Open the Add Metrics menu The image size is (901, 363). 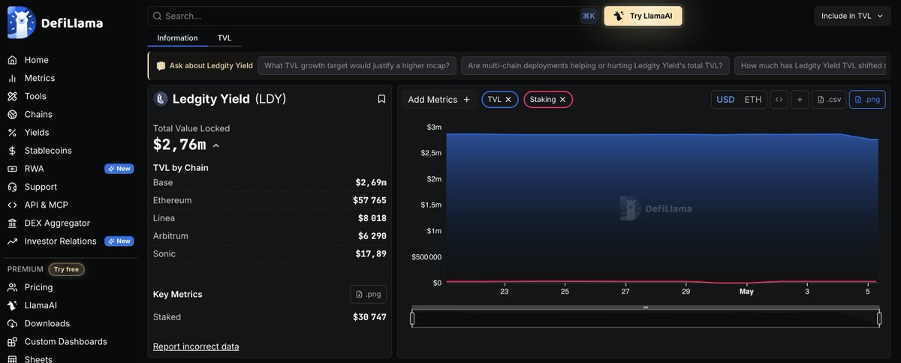pos(439,100)
